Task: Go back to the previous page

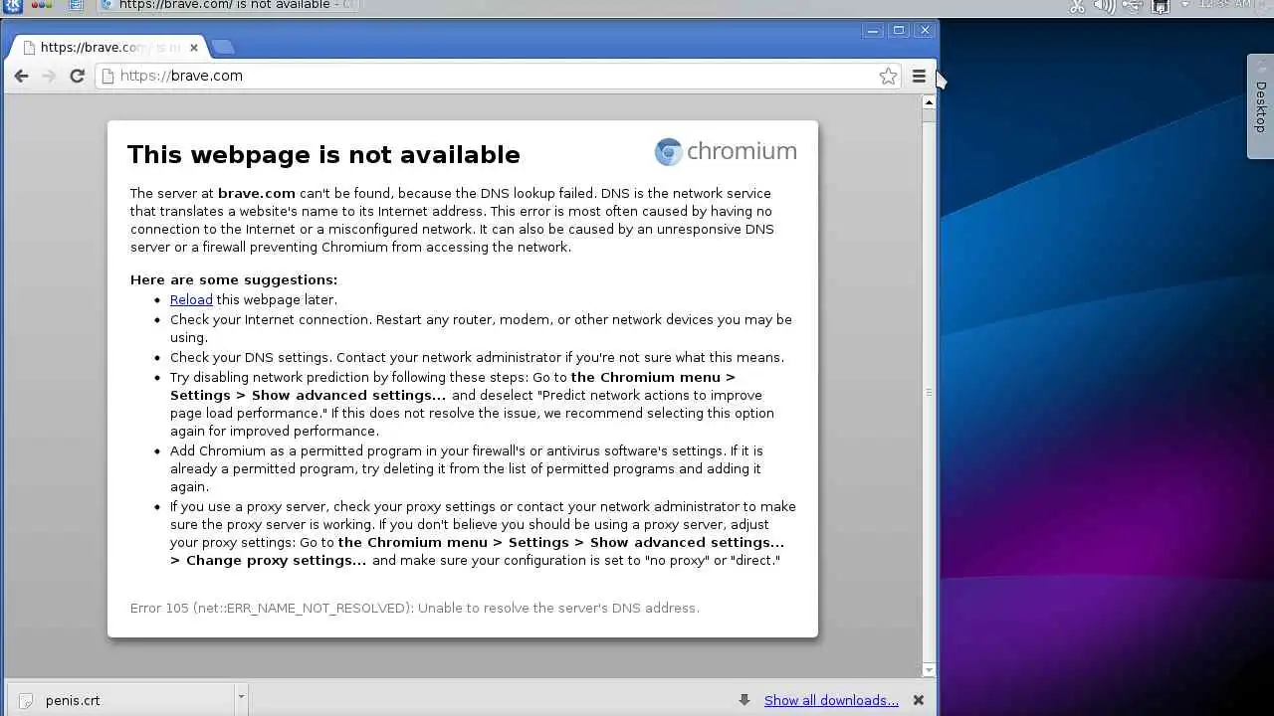Action: (x=21, y=76)
